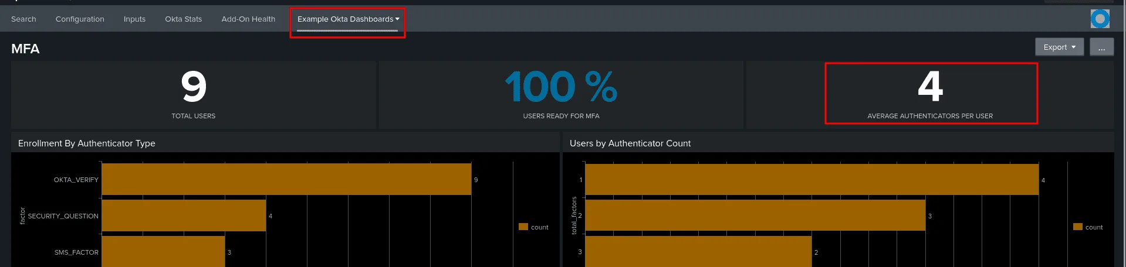Select the OKTA_VERIFY bar in enrollment chart
The width and height of the screenshot is (1126, 267).
286,179
